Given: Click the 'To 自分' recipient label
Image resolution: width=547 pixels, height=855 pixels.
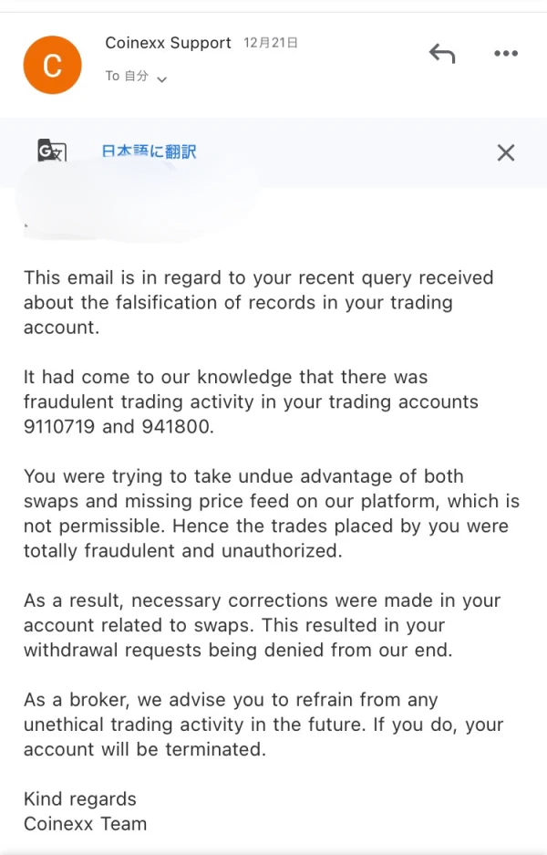Looking at the screenshot, I should tap(127, 76).
